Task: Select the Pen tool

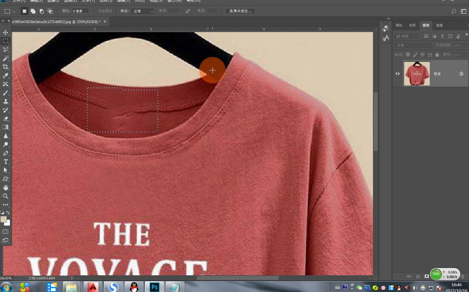Action: 5,153
